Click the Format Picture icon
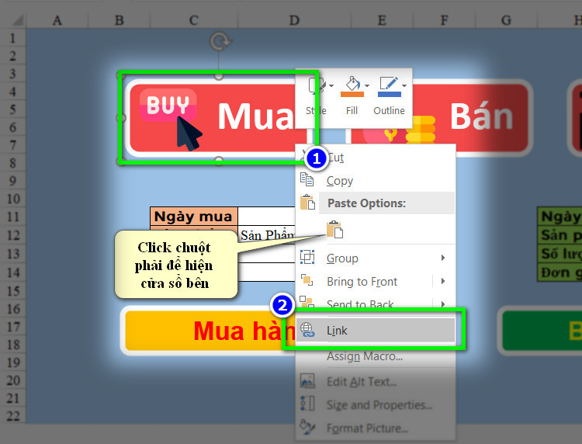This screenshot has height=444, width=582. click(307, 427)
